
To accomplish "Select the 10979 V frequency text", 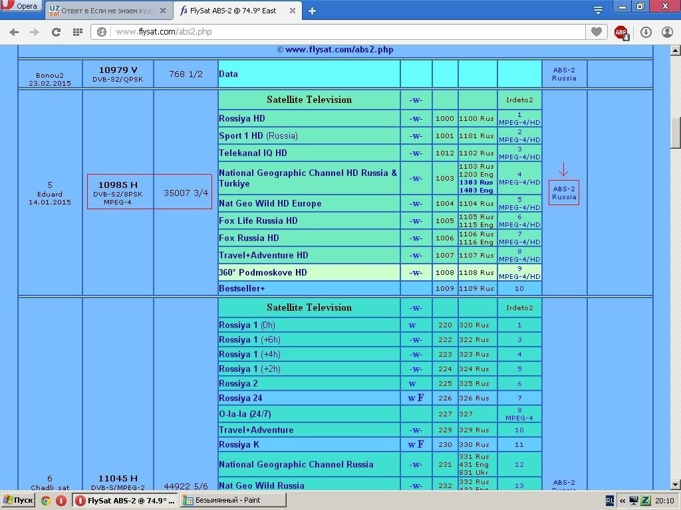I will click(x=118, y=70).
